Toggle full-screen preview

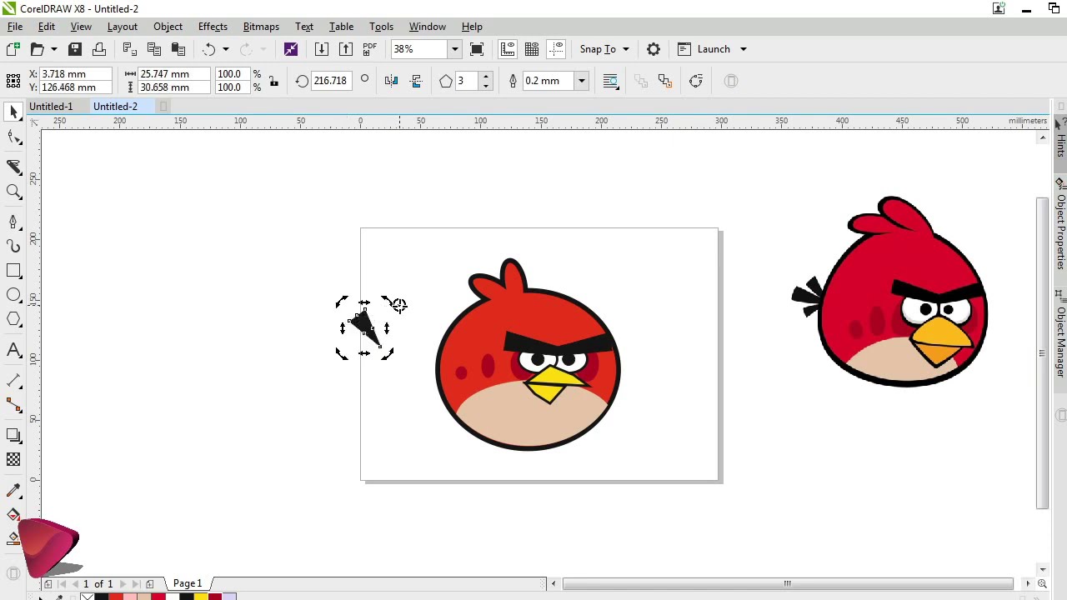pos(477,49)
